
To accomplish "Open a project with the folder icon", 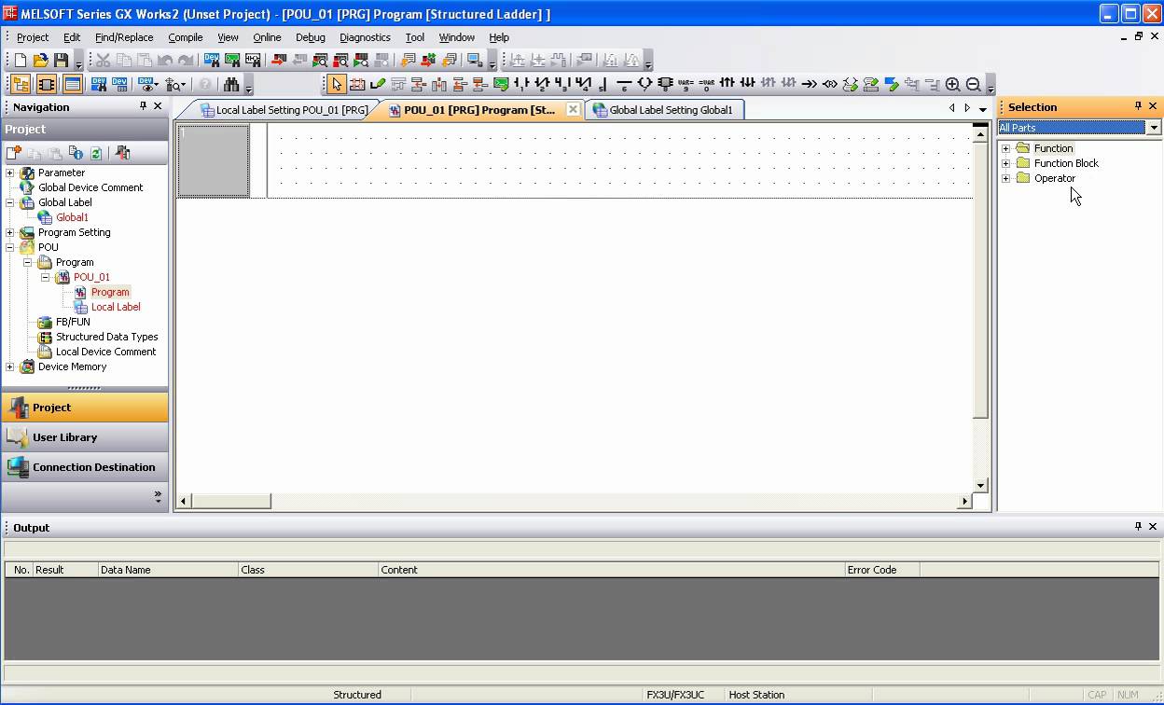I will click(x=41, y=61).
